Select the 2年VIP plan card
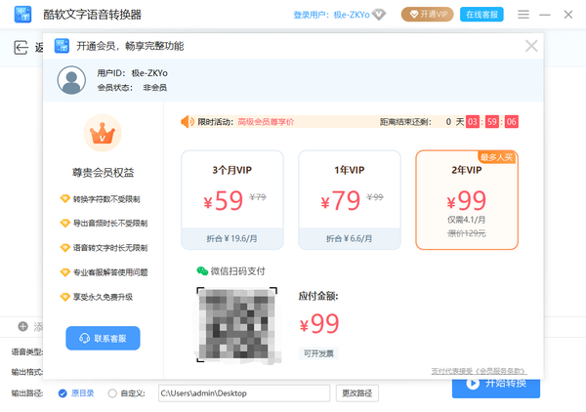This screenshot has height=412, width=586. coord(467,200)
